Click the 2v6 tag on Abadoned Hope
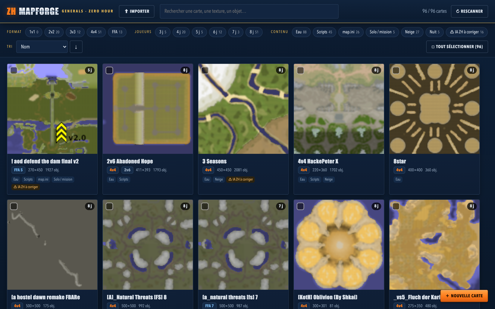The image size is (495, 309). (x=127, y=170)
